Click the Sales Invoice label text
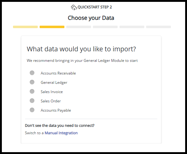This screenshot has width=187, height=154. tap(52, 92)
